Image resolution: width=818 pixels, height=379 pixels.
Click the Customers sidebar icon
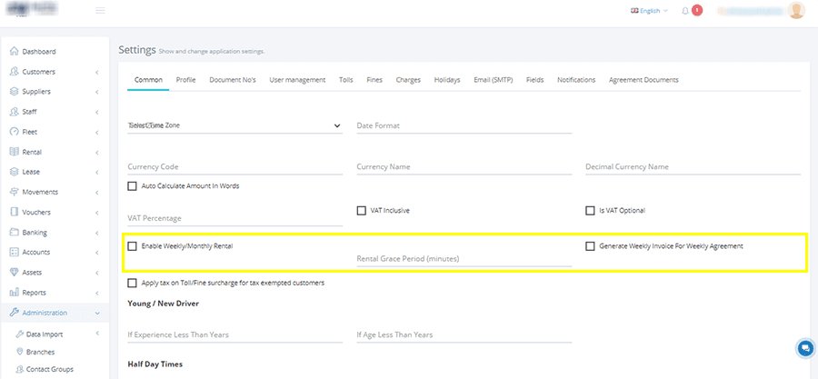tap(15, 72)
